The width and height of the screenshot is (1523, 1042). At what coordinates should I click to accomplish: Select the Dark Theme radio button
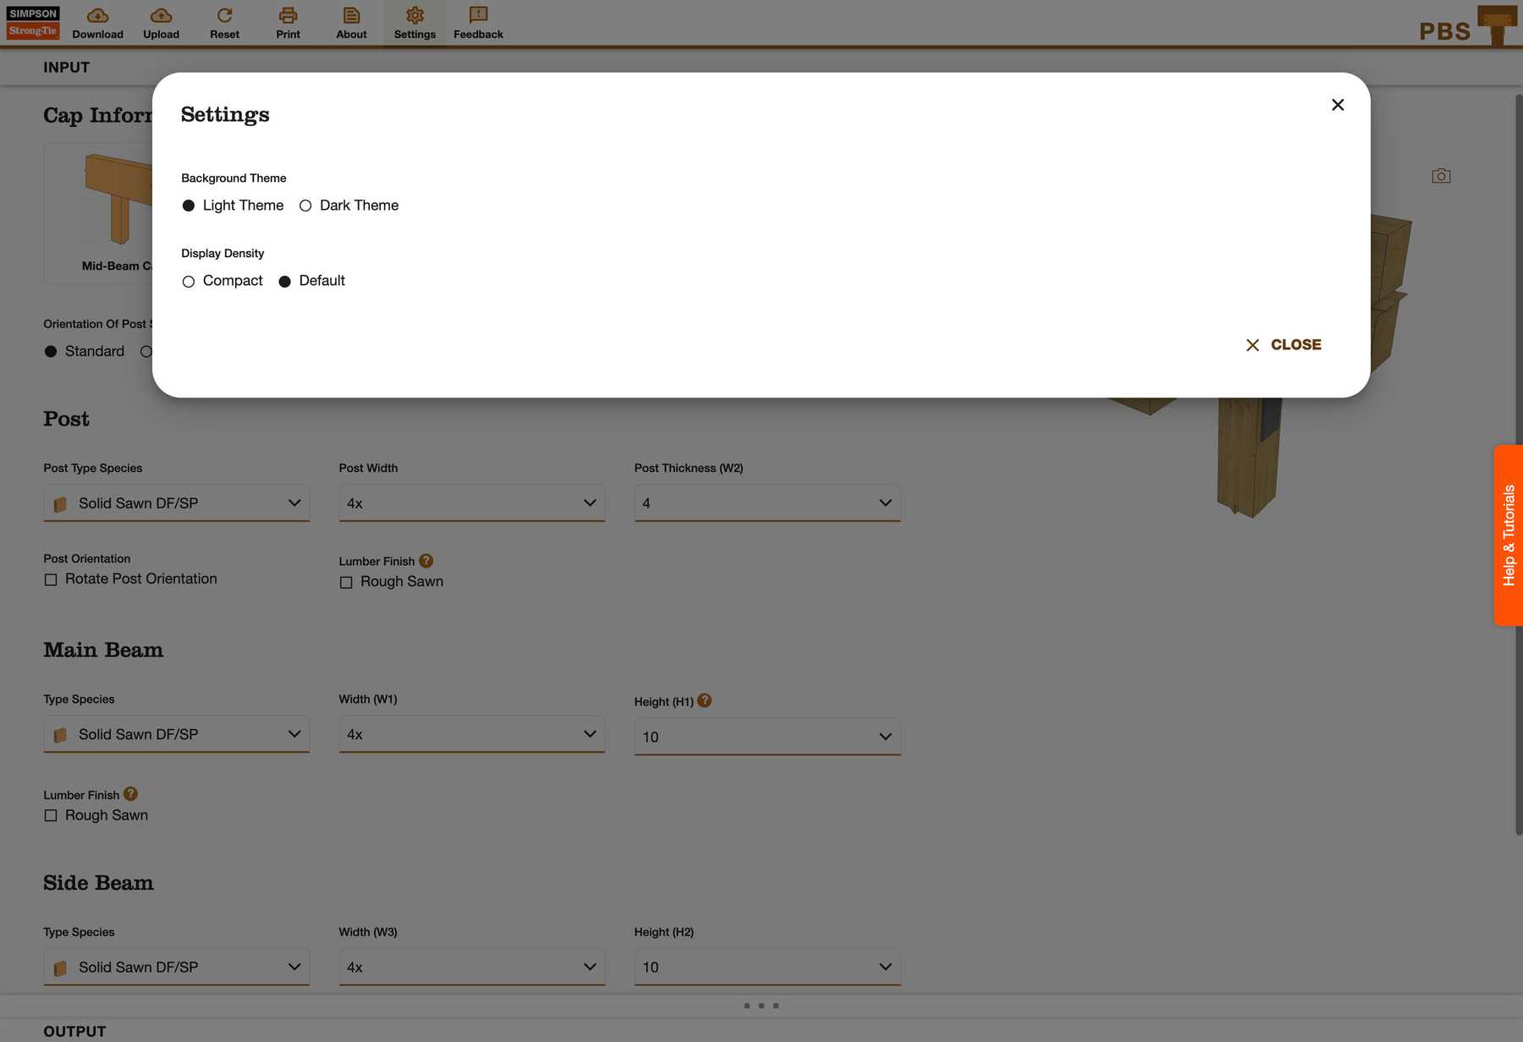pos(305,206)
